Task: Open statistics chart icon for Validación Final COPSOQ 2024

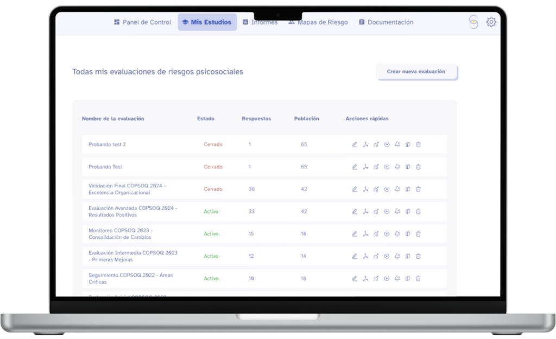Action: coord(376,189)
